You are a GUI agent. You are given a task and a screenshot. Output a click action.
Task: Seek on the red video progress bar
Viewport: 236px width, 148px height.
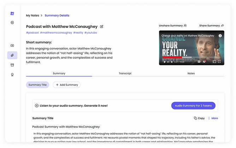tap(172, 57)
